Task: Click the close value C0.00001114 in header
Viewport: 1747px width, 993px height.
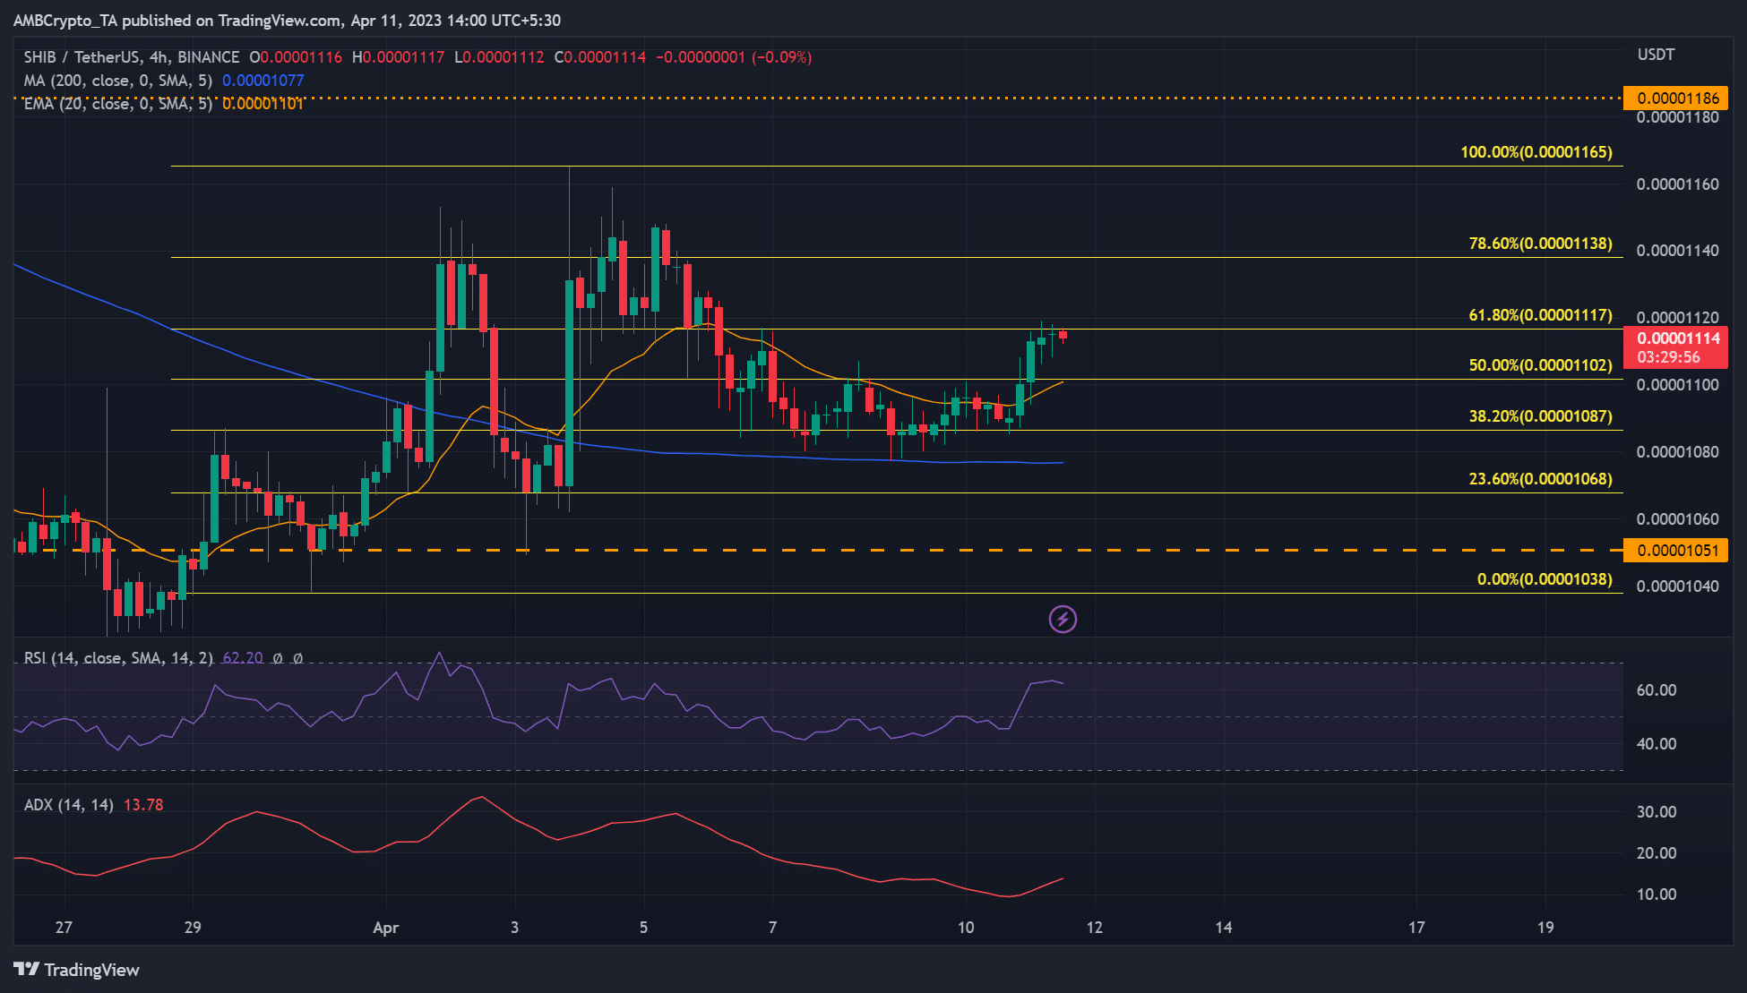Action: [600, 57]
